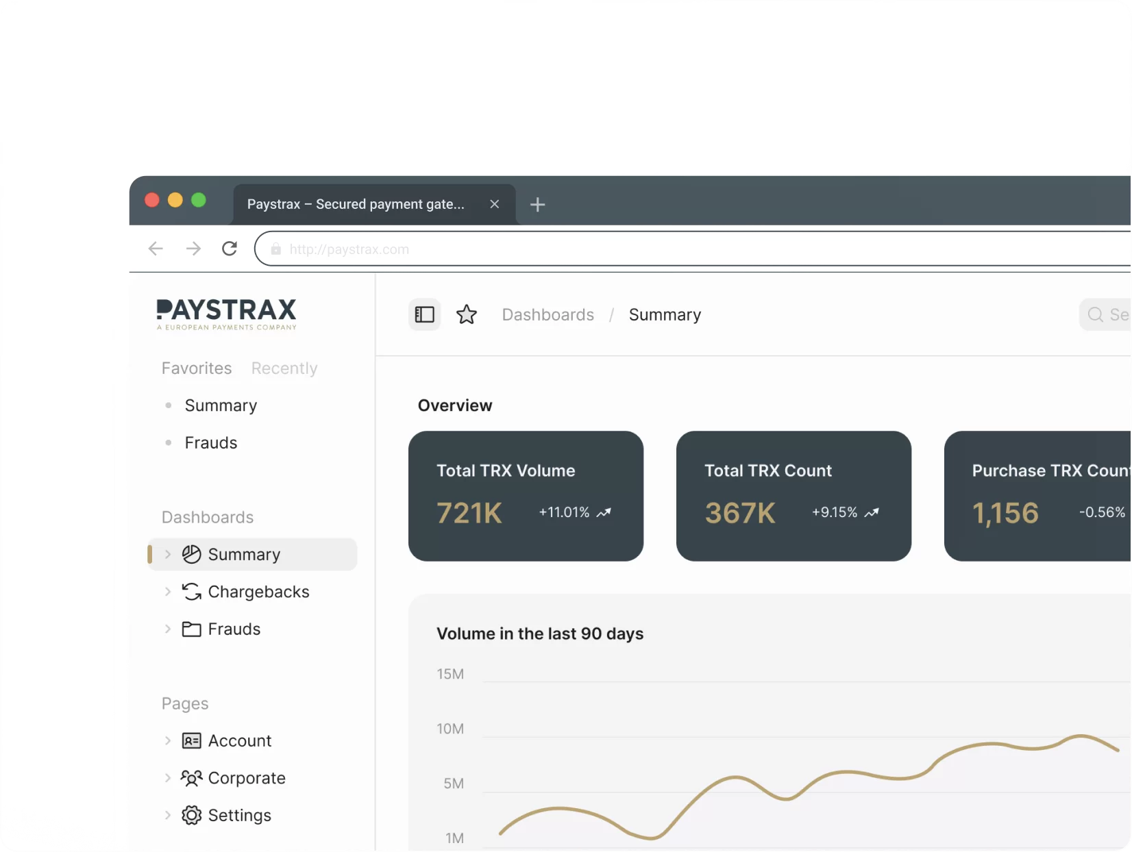Switch to the Recently tab
The width and height of the screenshot is (1132, 852).
(284, 368)
